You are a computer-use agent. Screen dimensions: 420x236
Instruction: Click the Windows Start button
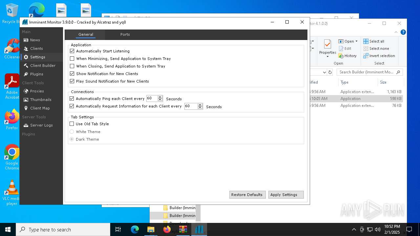pos(8,229)
